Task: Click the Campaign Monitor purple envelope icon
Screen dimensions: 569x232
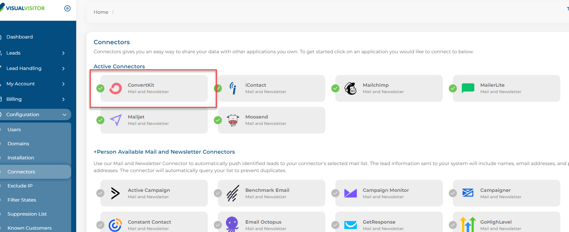Action: pos(350,193)
